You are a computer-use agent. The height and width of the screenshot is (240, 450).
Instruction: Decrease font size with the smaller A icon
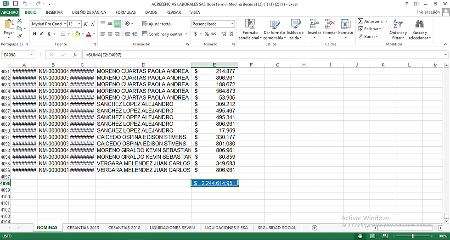coord(93,24)
